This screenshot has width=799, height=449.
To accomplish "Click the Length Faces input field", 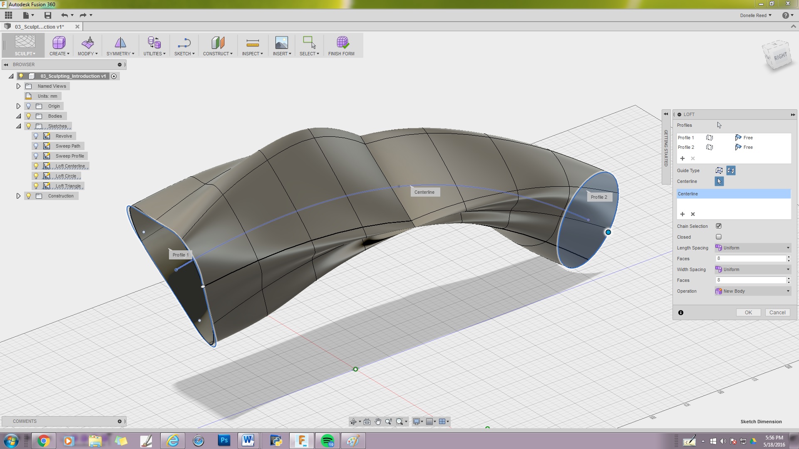I will coord(750,259).
